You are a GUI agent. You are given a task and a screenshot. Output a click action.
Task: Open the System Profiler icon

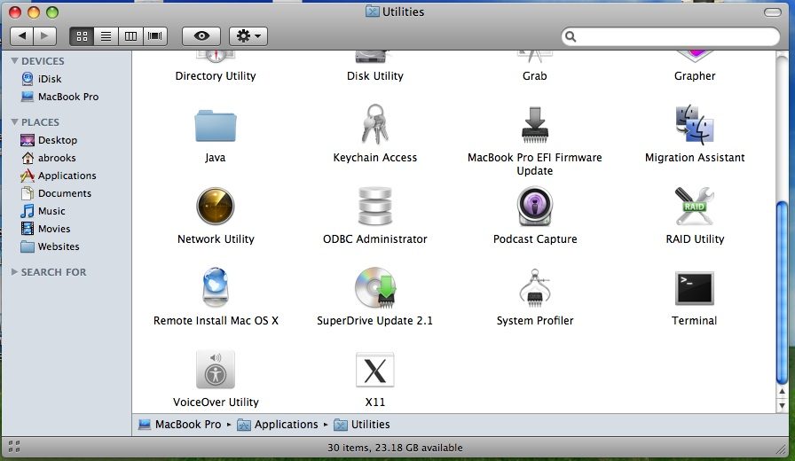535,287
